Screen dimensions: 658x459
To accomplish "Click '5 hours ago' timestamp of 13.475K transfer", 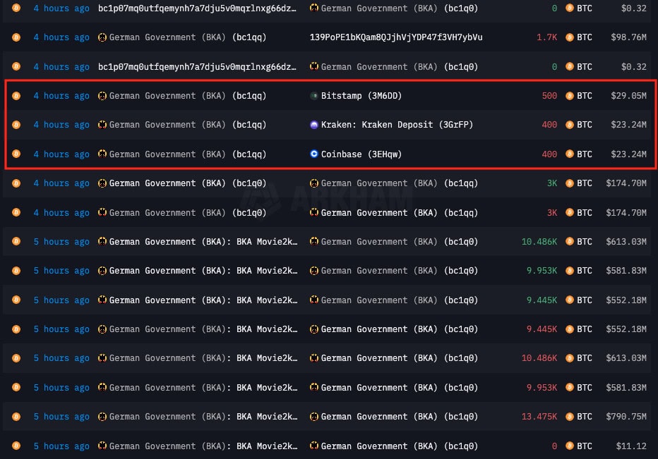I will 61,417.
